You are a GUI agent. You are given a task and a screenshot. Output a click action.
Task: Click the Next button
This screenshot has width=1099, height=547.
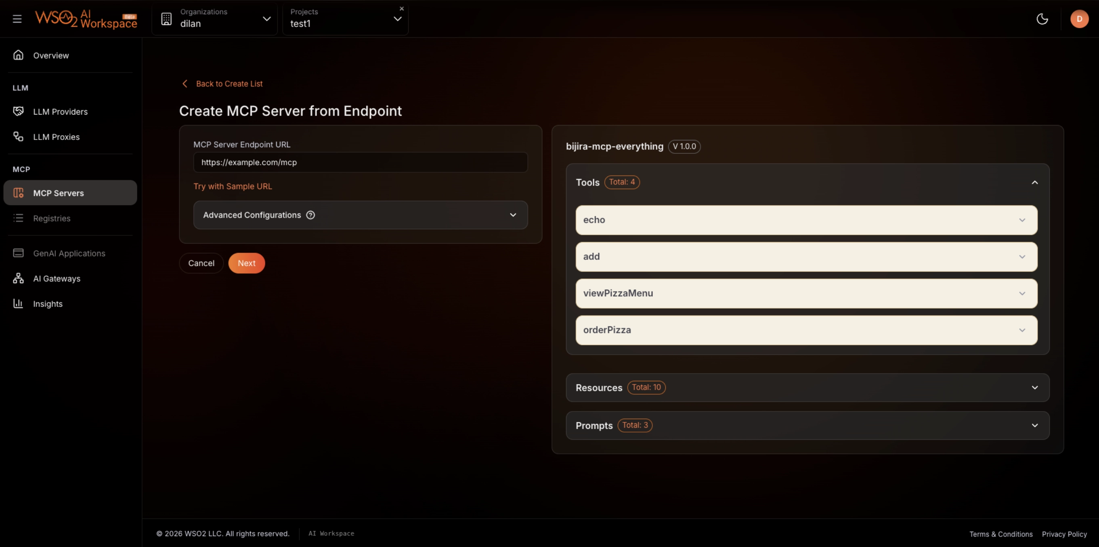tap(246, 263)
